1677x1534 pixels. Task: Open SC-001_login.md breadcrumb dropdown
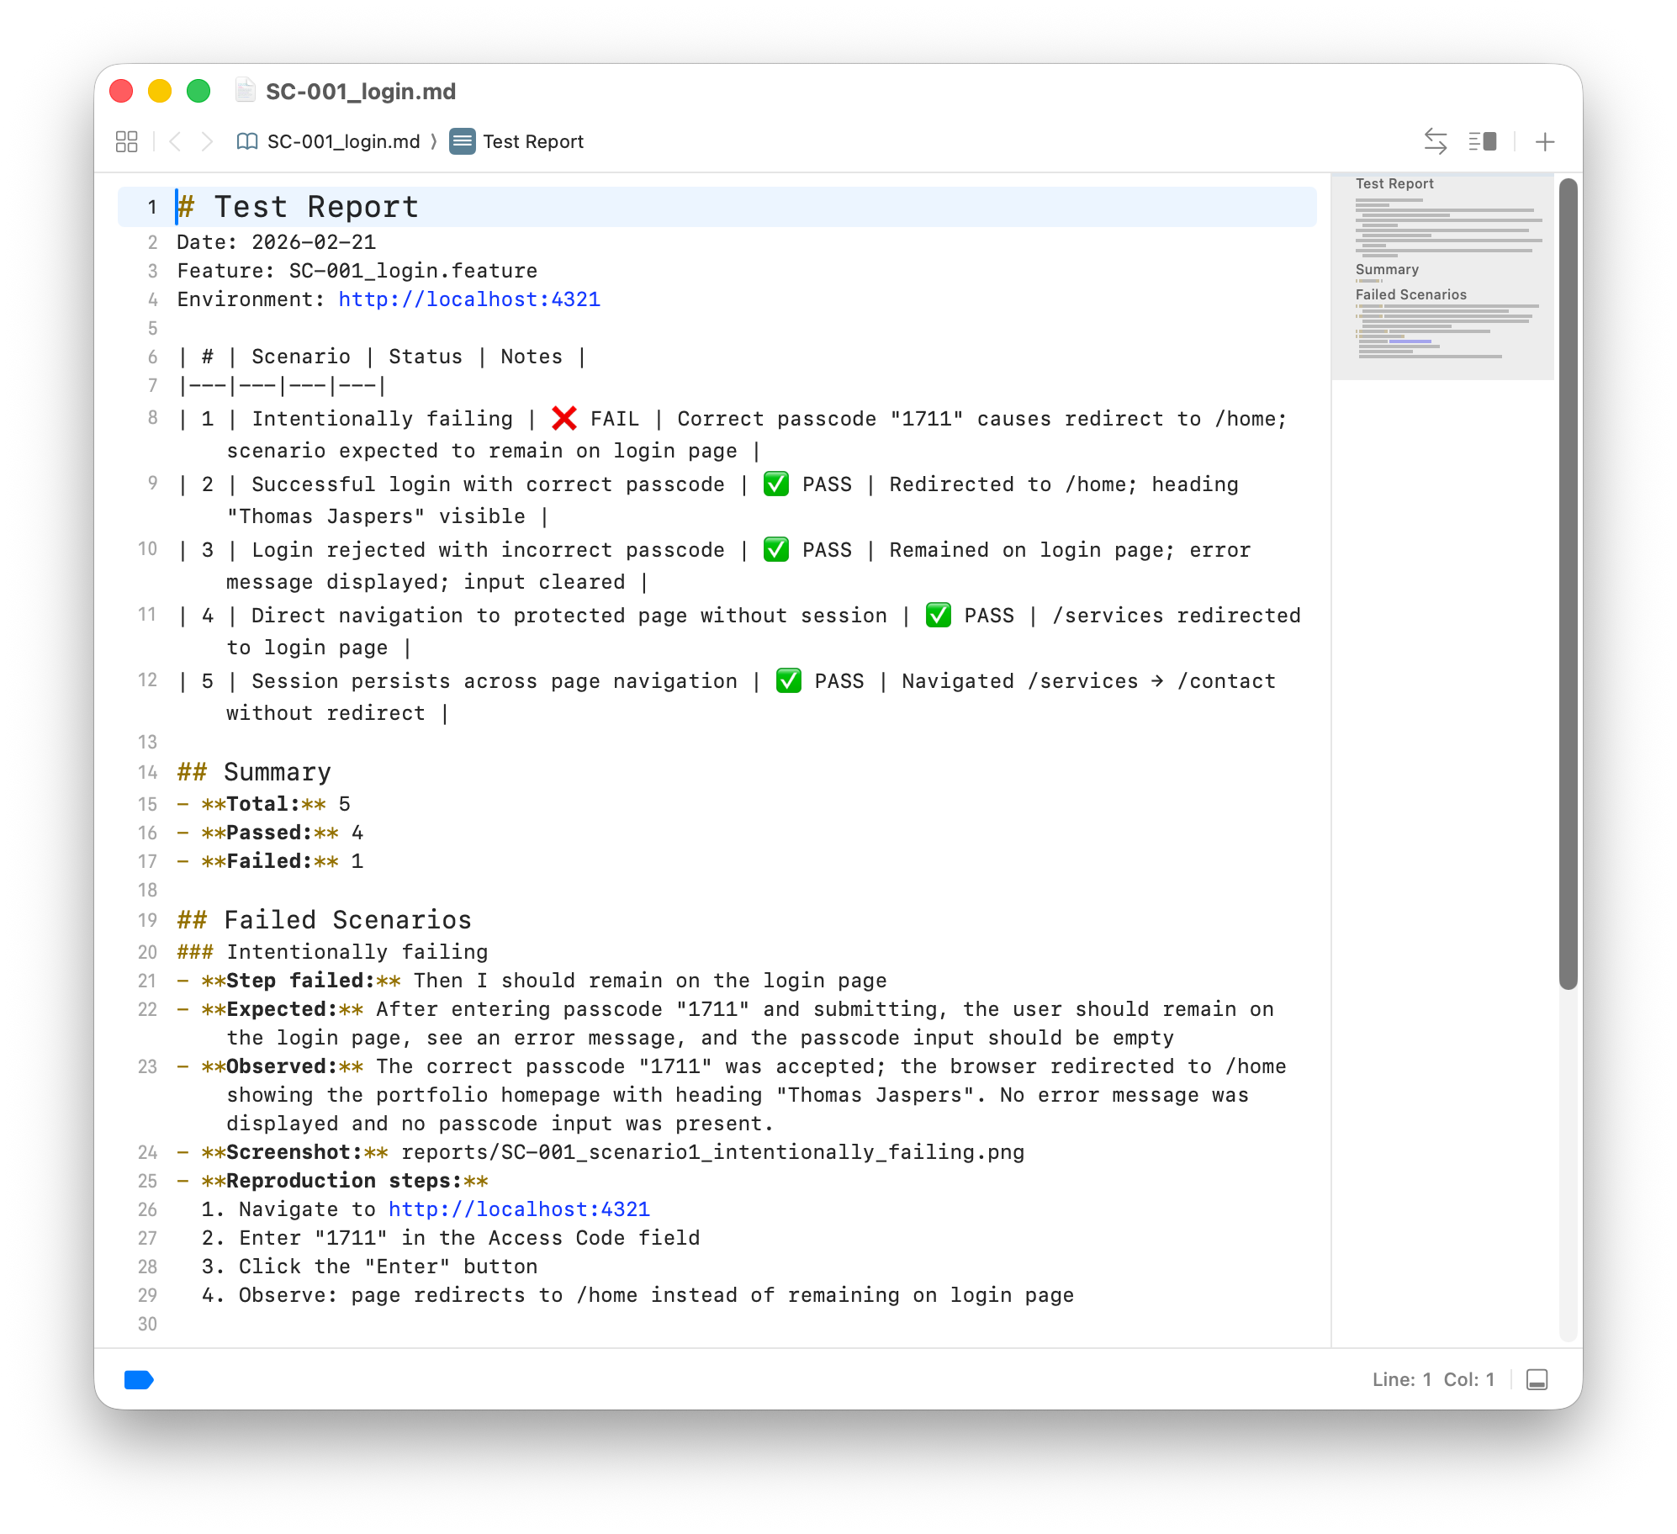pos(343,141)
